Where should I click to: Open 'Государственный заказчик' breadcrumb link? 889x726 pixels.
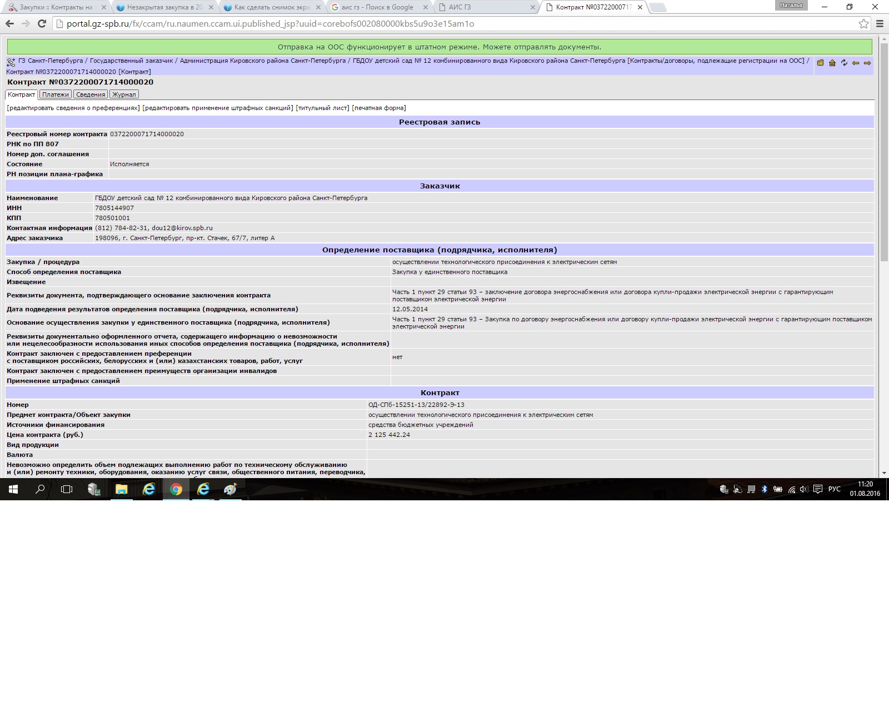click(132, 61)
